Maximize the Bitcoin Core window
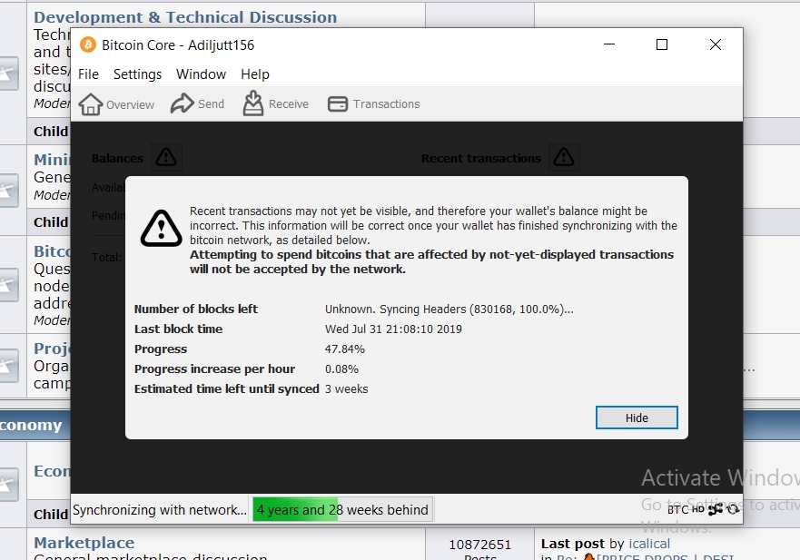Image resolution: width=800 pixels, height=560 pixels. [662, 44]
